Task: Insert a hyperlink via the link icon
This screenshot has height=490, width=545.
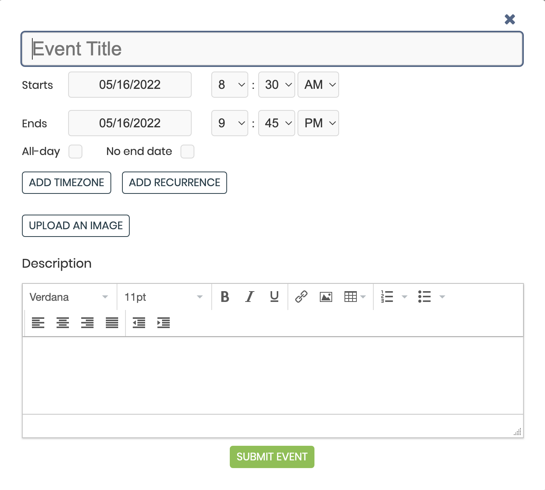Action: tap(301, 297)
